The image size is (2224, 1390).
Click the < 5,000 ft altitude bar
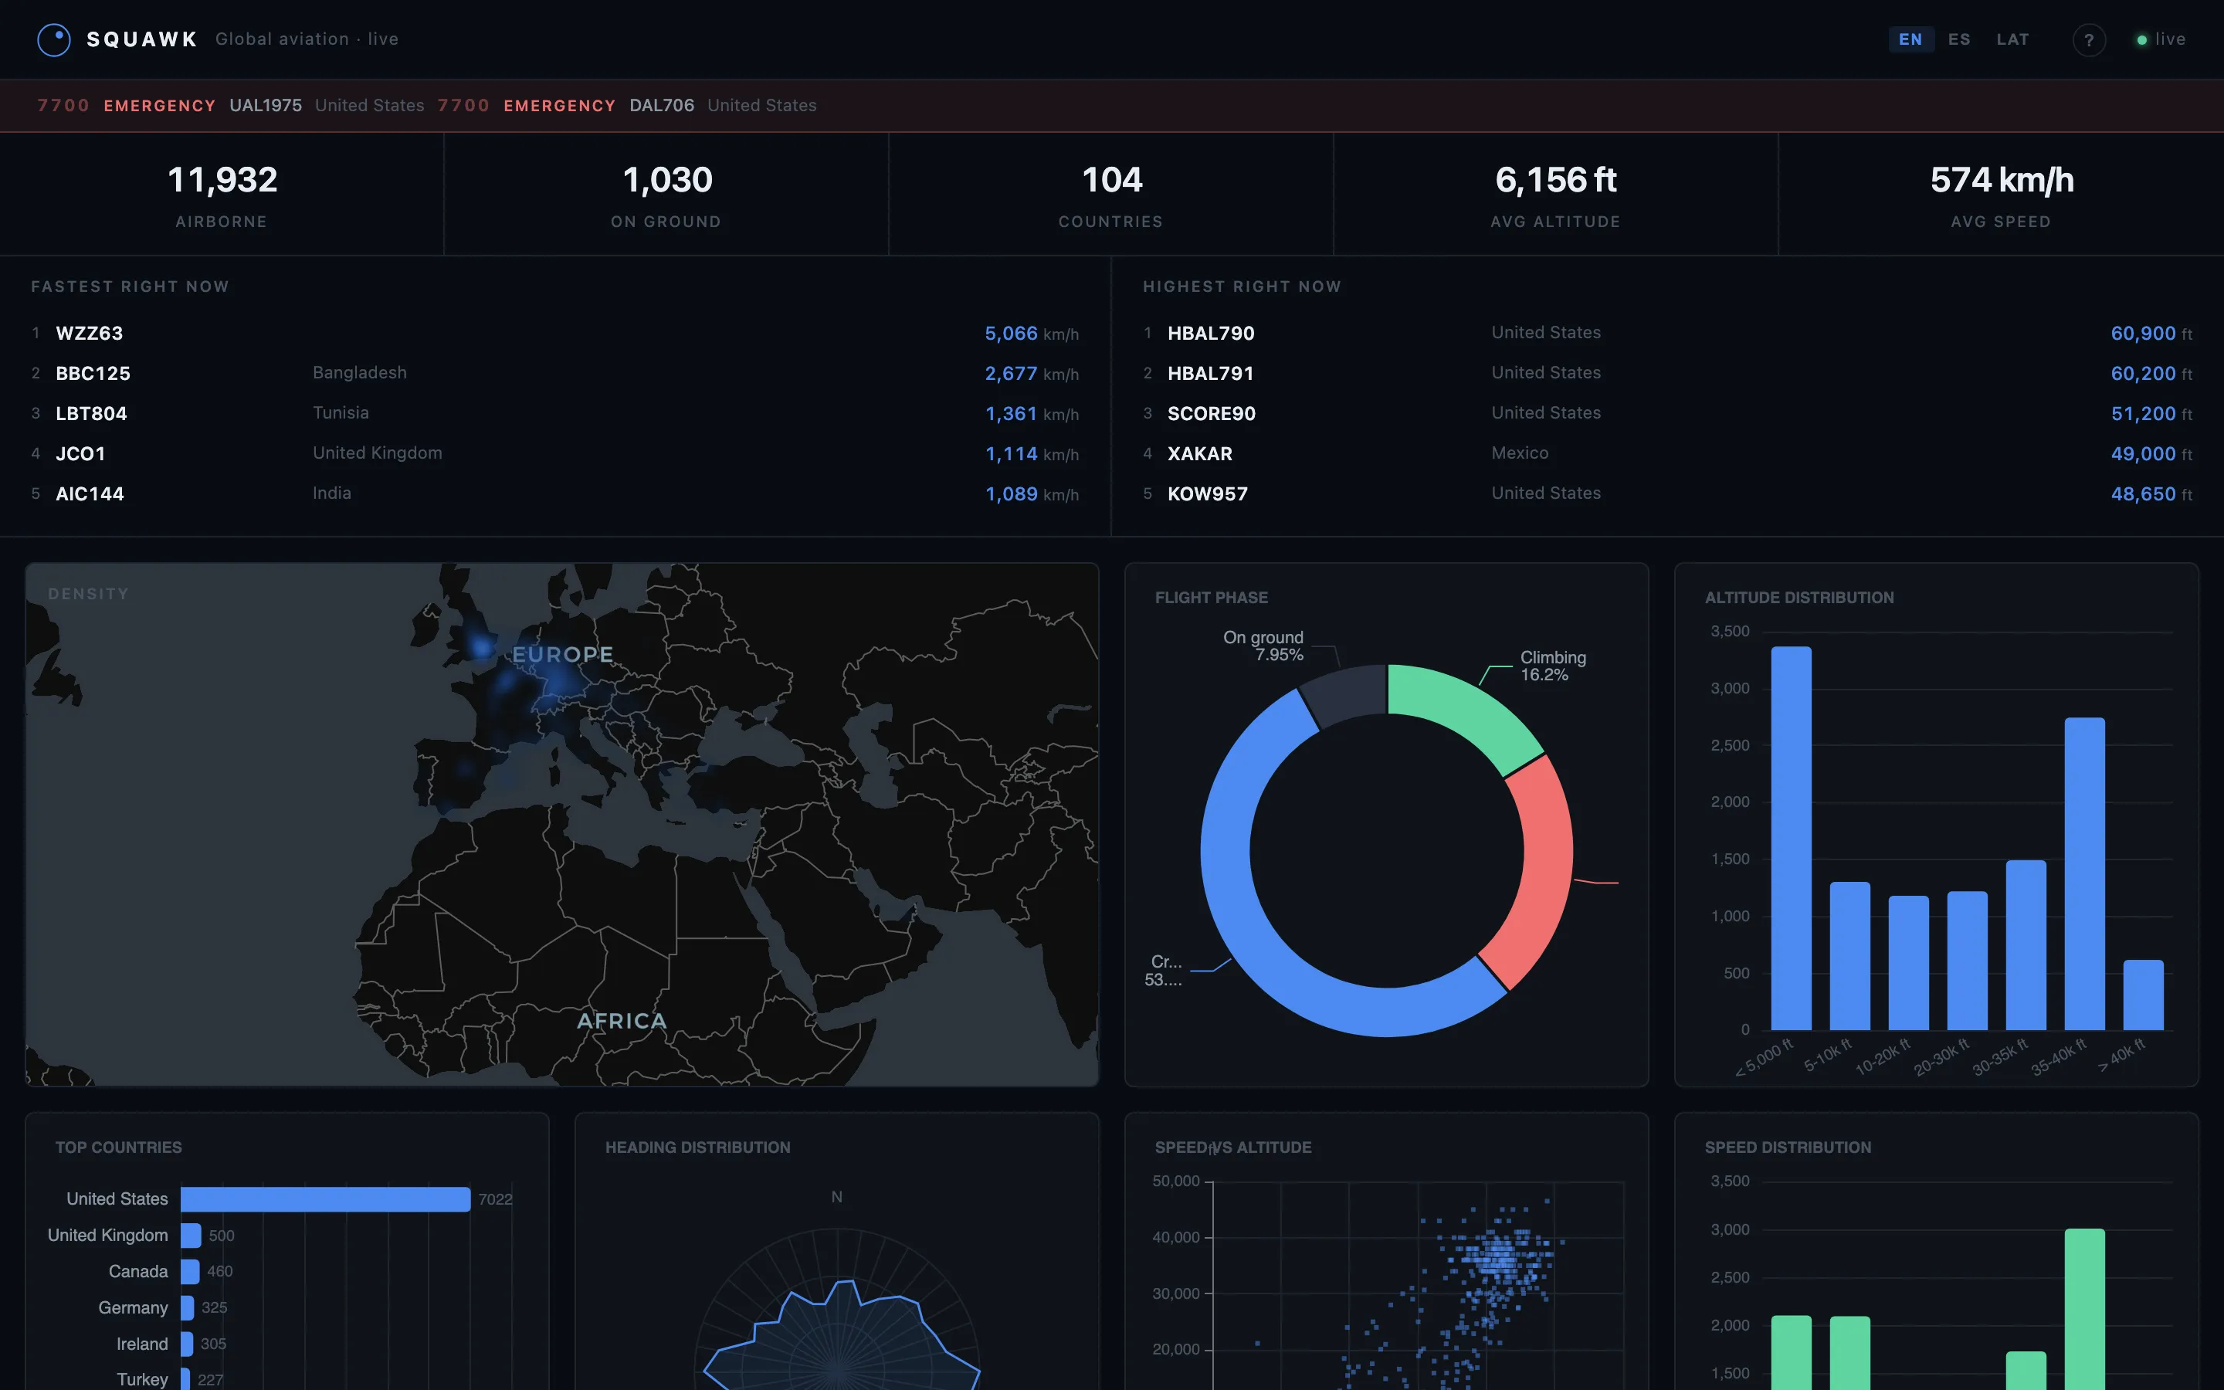coord(1791,838)
